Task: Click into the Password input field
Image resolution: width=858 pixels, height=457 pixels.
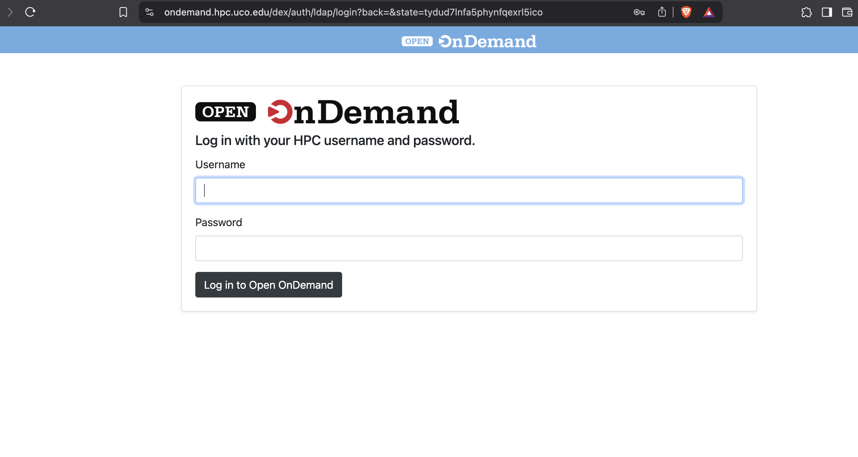Action: click(469, 248)
